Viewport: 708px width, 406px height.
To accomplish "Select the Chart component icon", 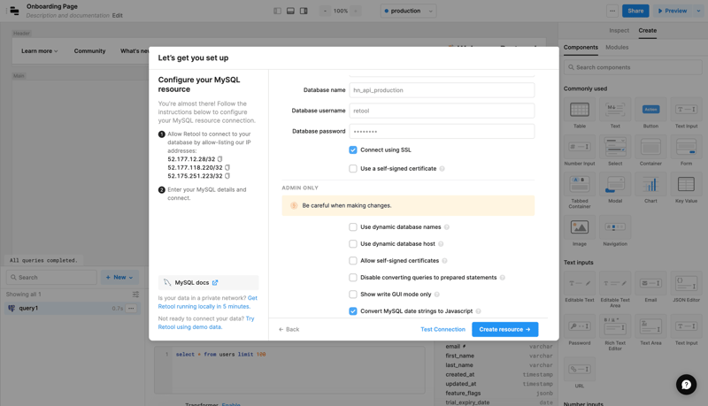I will [650, 185].
